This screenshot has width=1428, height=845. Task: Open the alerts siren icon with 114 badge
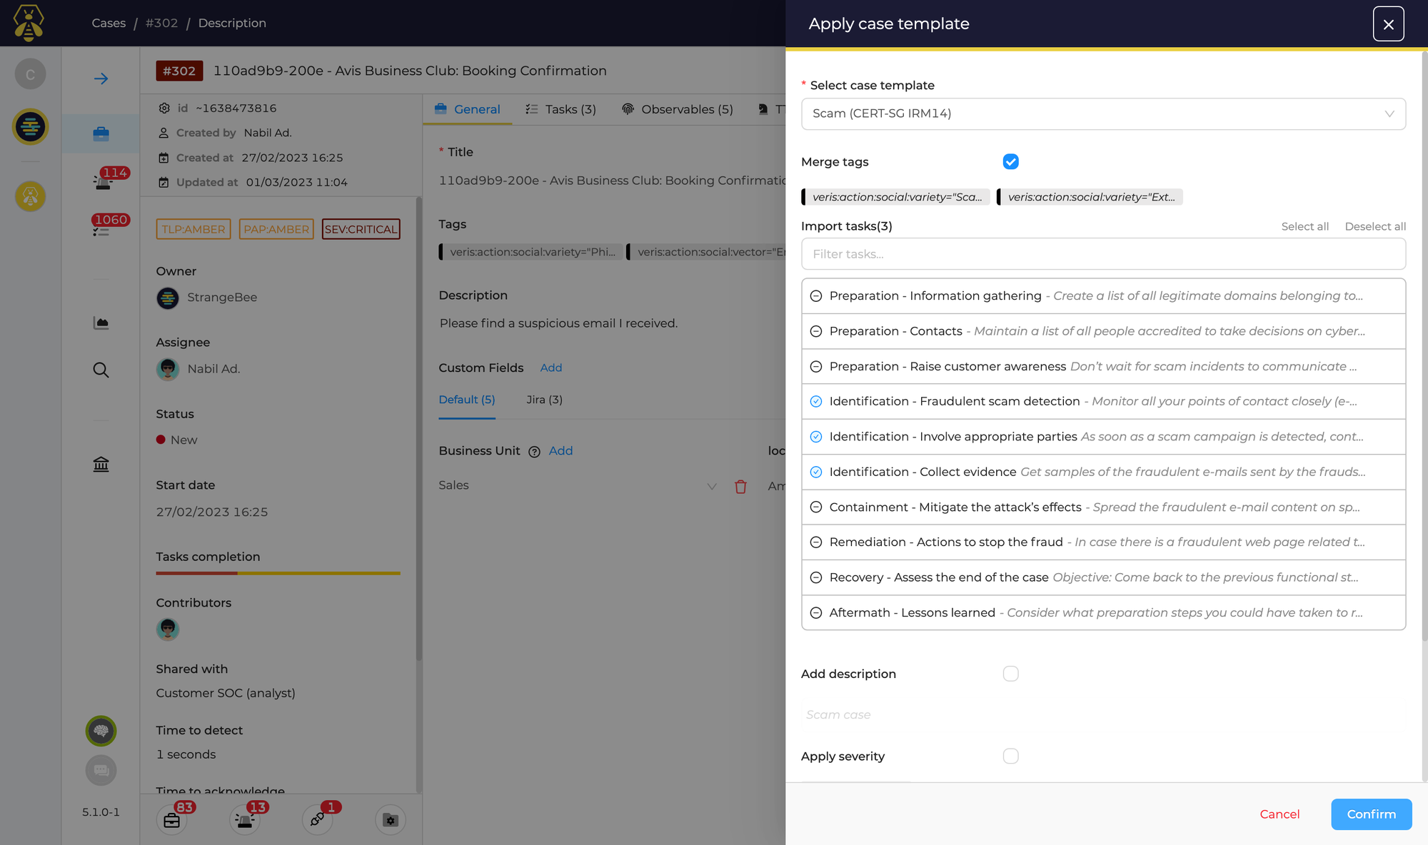[x=103, y=181]
